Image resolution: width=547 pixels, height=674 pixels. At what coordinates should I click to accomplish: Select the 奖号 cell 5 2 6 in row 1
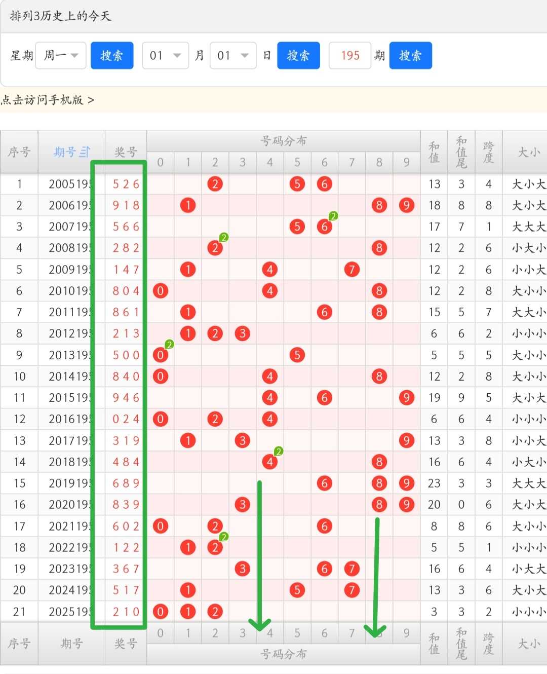pos(126,184)
